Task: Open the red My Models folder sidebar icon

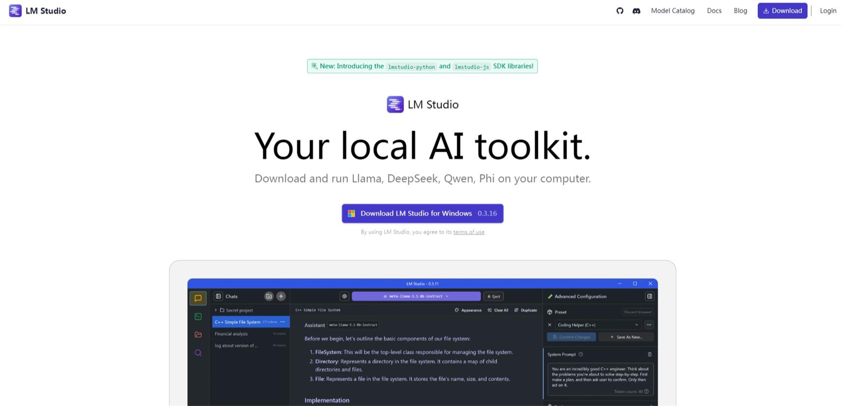Action: tap(198, 335)
